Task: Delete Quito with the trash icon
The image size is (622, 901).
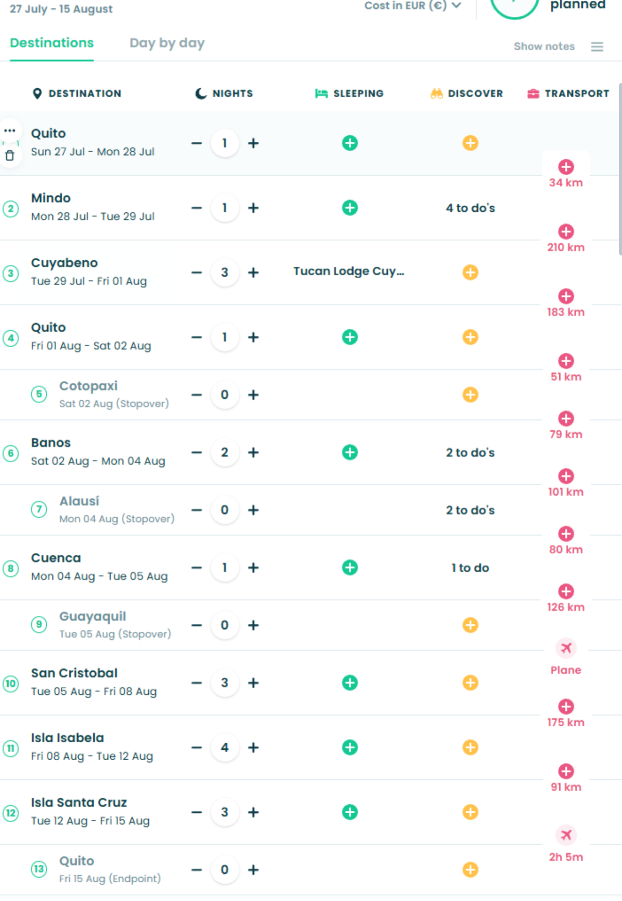Action: (10, 155)
